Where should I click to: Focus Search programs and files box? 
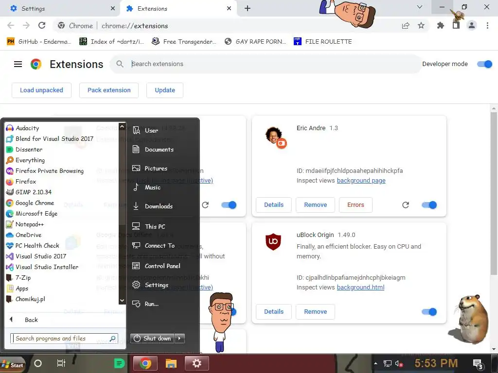pos(64,339)
